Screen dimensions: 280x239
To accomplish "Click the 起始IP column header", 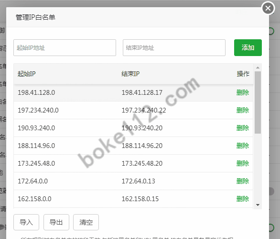I will click(x=27, y=74).
